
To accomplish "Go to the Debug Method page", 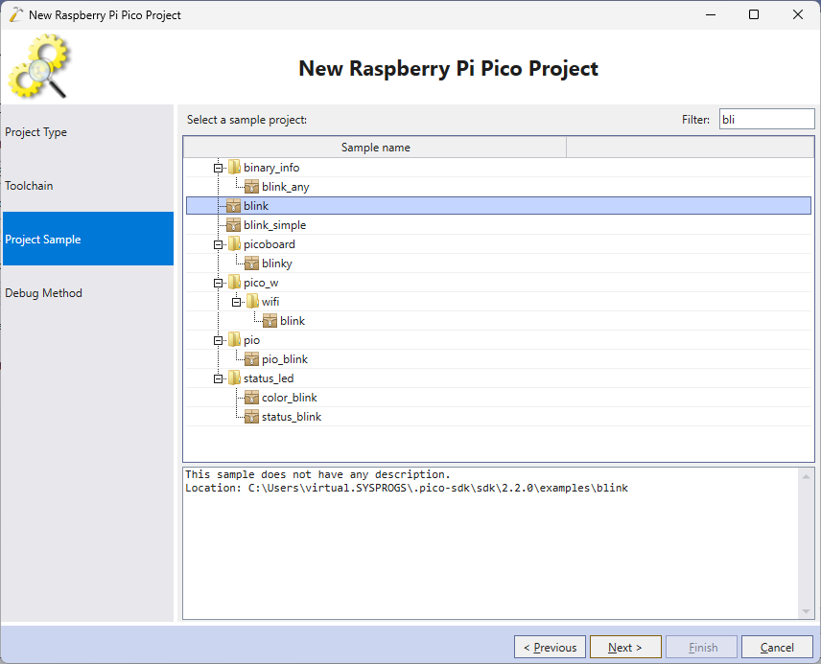I will click(x=43, y=293).
